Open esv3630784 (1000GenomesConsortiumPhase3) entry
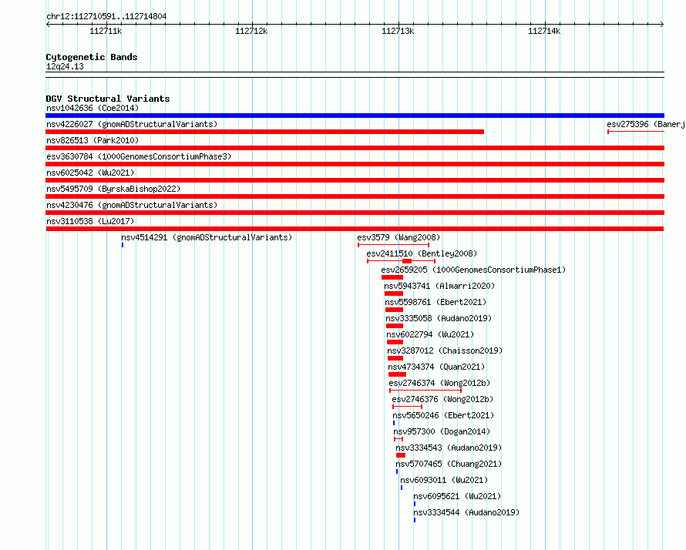686x550 pixels. 139,156
